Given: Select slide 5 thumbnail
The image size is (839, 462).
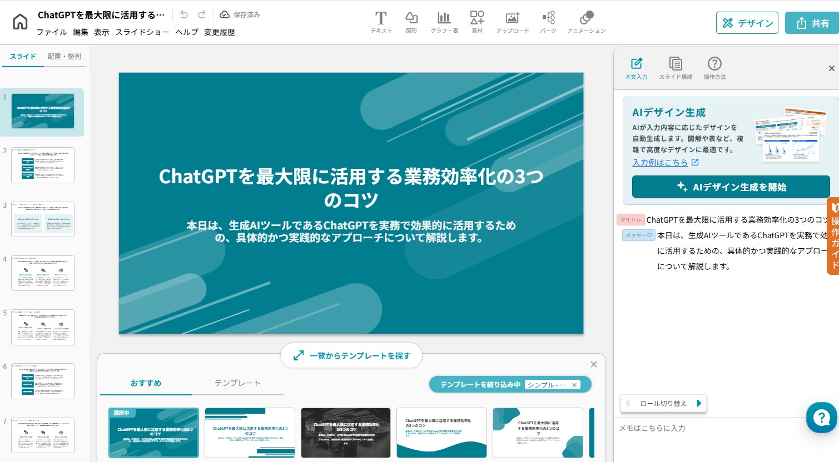Looking at the screenshot, I should click(43, 327).
